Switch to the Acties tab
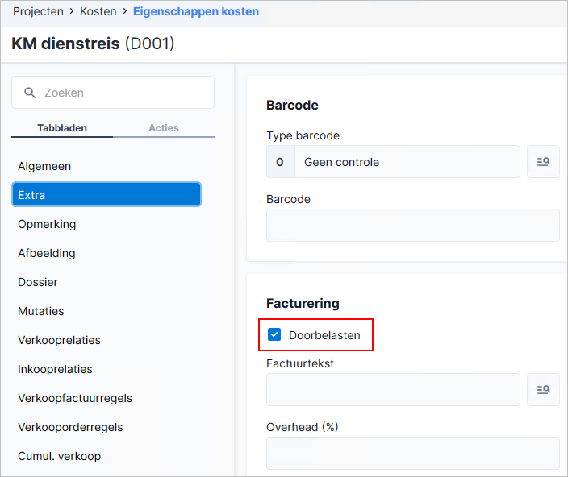This screenshot has height=477, width=568. click(164, 128)
